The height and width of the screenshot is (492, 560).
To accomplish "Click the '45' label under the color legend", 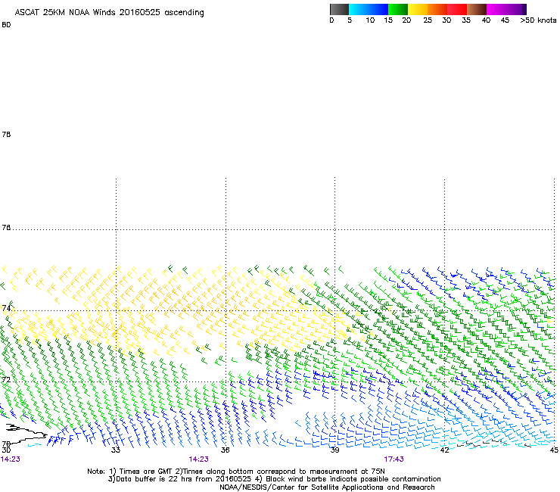I will click(505, 20).
